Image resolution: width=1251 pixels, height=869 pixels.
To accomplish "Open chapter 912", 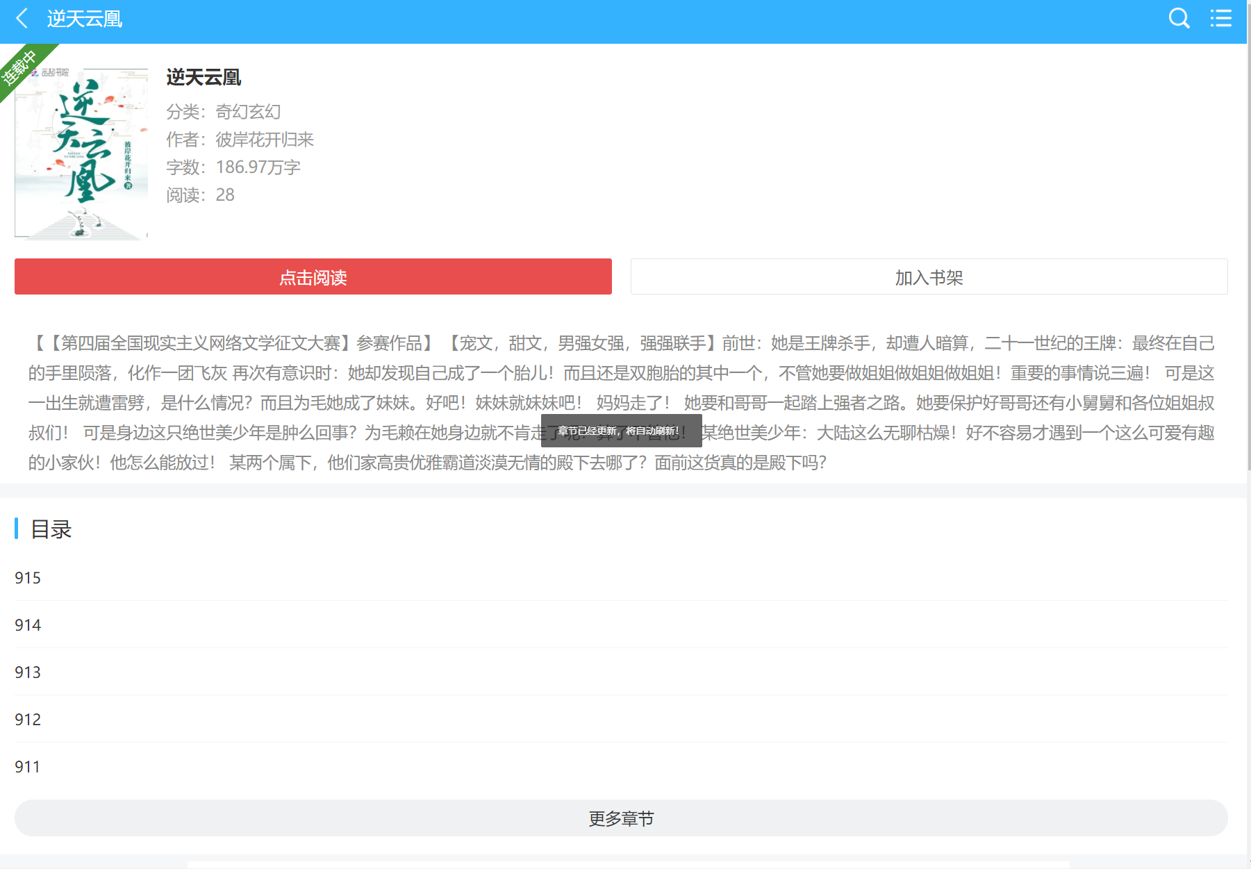I will [28, 719].
